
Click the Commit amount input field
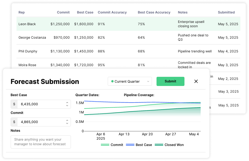[x=41, y=122]
